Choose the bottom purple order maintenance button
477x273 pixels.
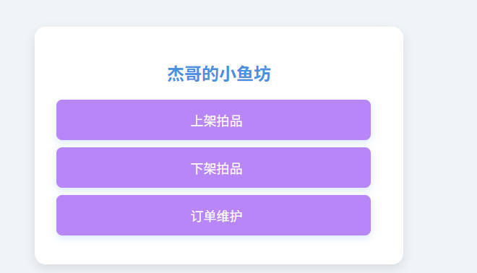[x=213, y=215]
